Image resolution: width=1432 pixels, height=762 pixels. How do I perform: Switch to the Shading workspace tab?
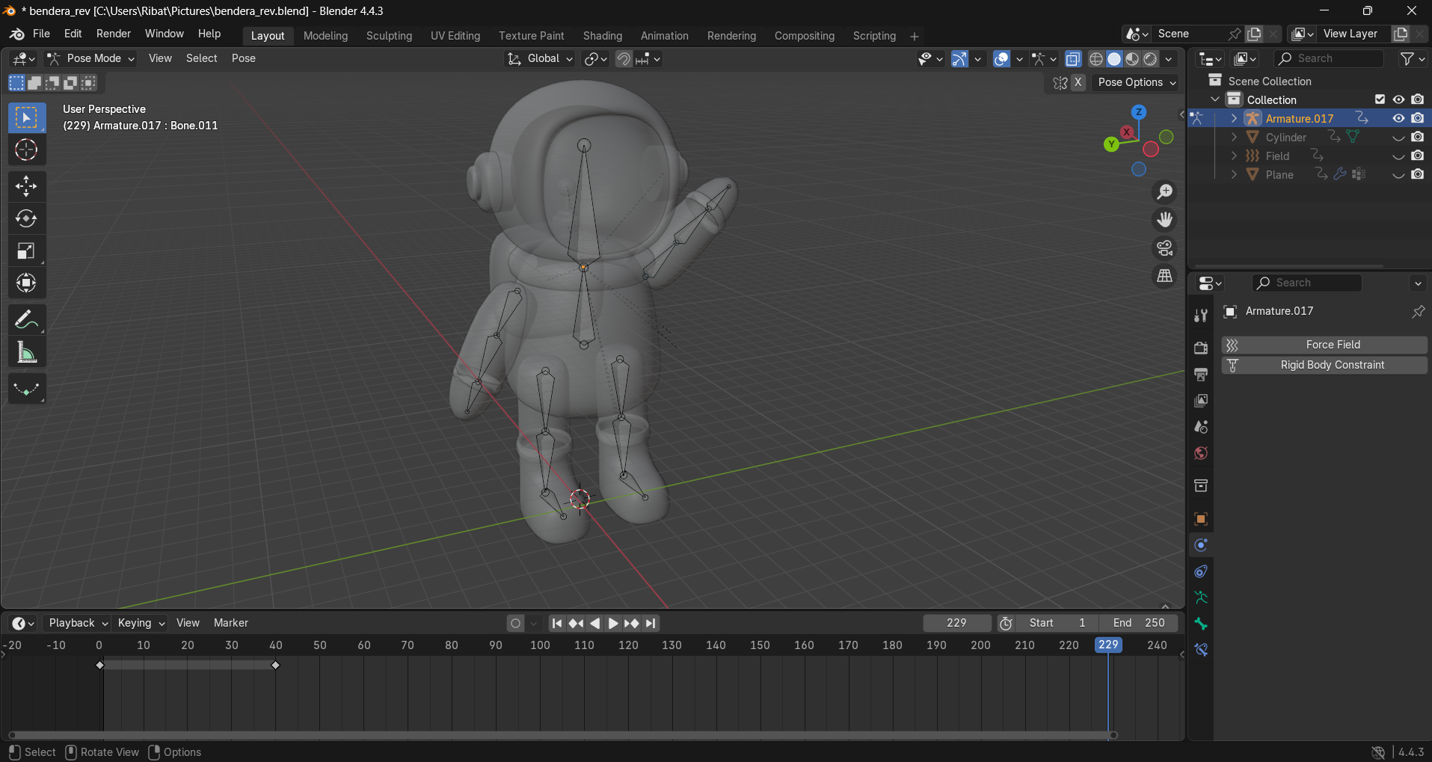(x=603, y=36)
